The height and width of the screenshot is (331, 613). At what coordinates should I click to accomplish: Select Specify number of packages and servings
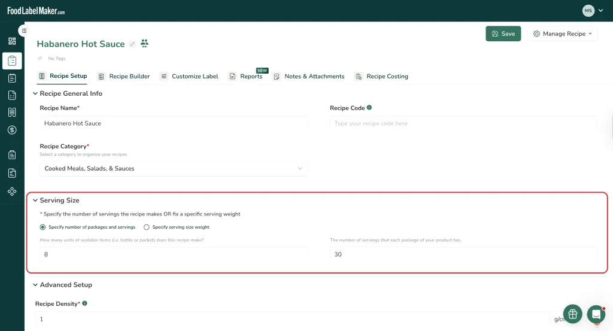(x=43, y=227)
